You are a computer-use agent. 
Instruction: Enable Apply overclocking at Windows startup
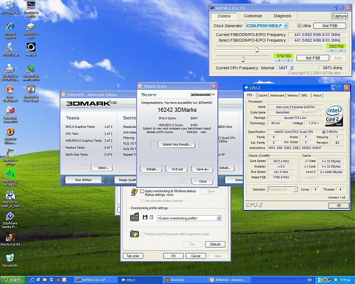point(142,191)
